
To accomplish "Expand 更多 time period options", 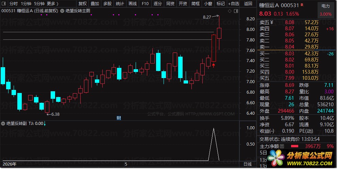I will [x=52, y=4].
